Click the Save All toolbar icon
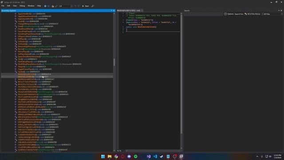 pos(56,6)
